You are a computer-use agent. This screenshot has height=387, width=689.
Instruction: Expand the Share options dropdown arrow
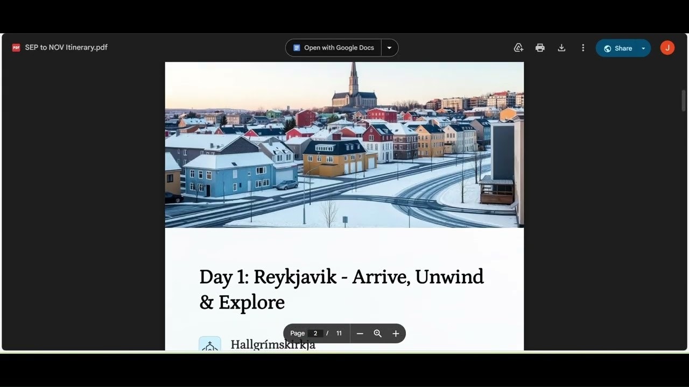(643, 48)
